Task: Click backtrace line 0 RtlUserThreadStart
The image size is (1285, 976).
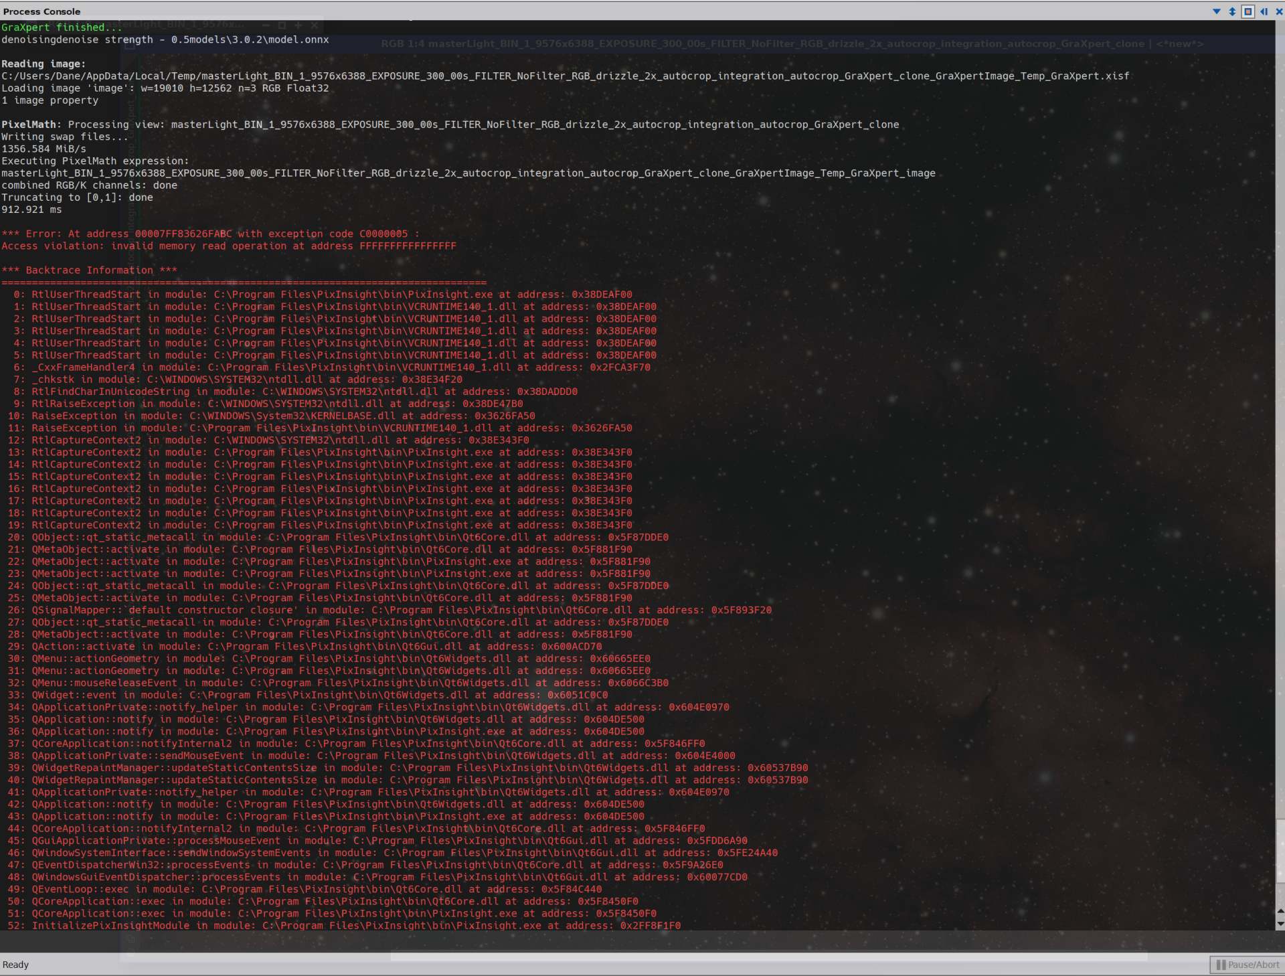Action: click(323, 295)
